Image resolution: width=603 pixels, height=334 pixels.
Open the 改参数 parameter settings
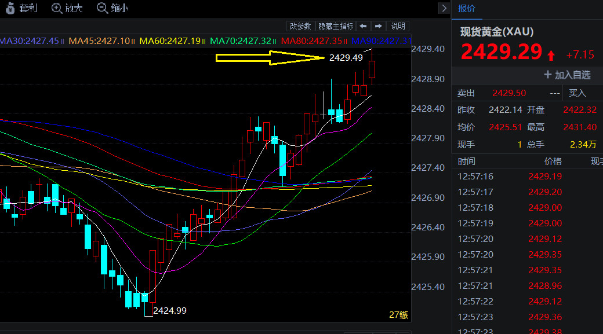(301, 26)
